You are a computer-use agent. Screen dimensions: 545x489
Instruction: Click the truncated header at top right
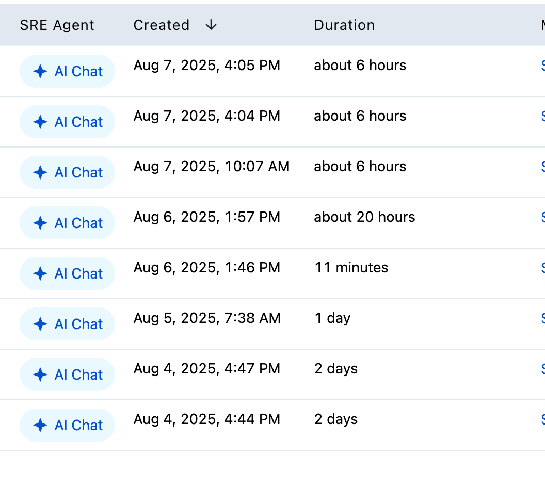click(x=541, y=24)
